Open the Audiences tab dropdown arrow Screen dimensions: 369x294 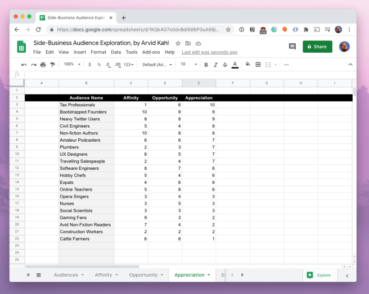[x=83, y=275]
